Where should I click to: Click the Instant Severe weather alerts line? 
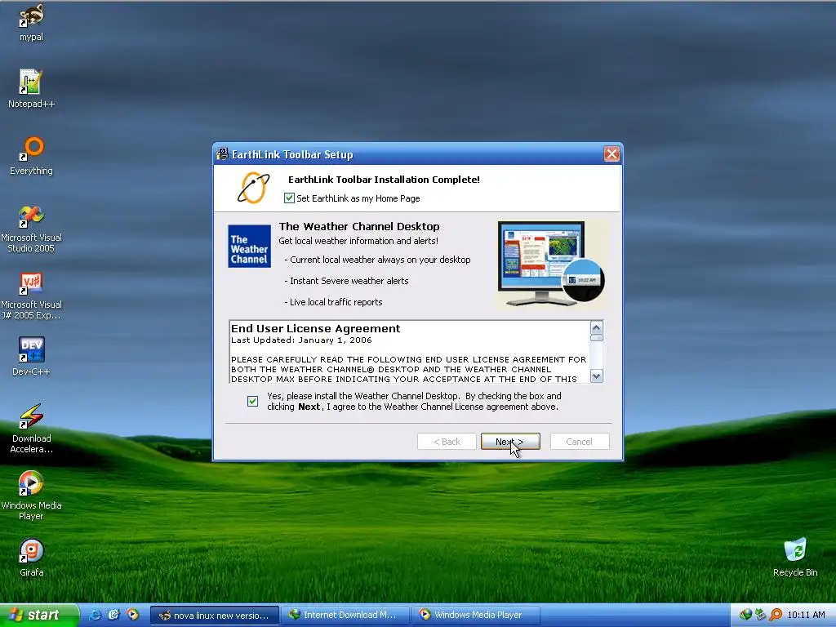point(346,281)
